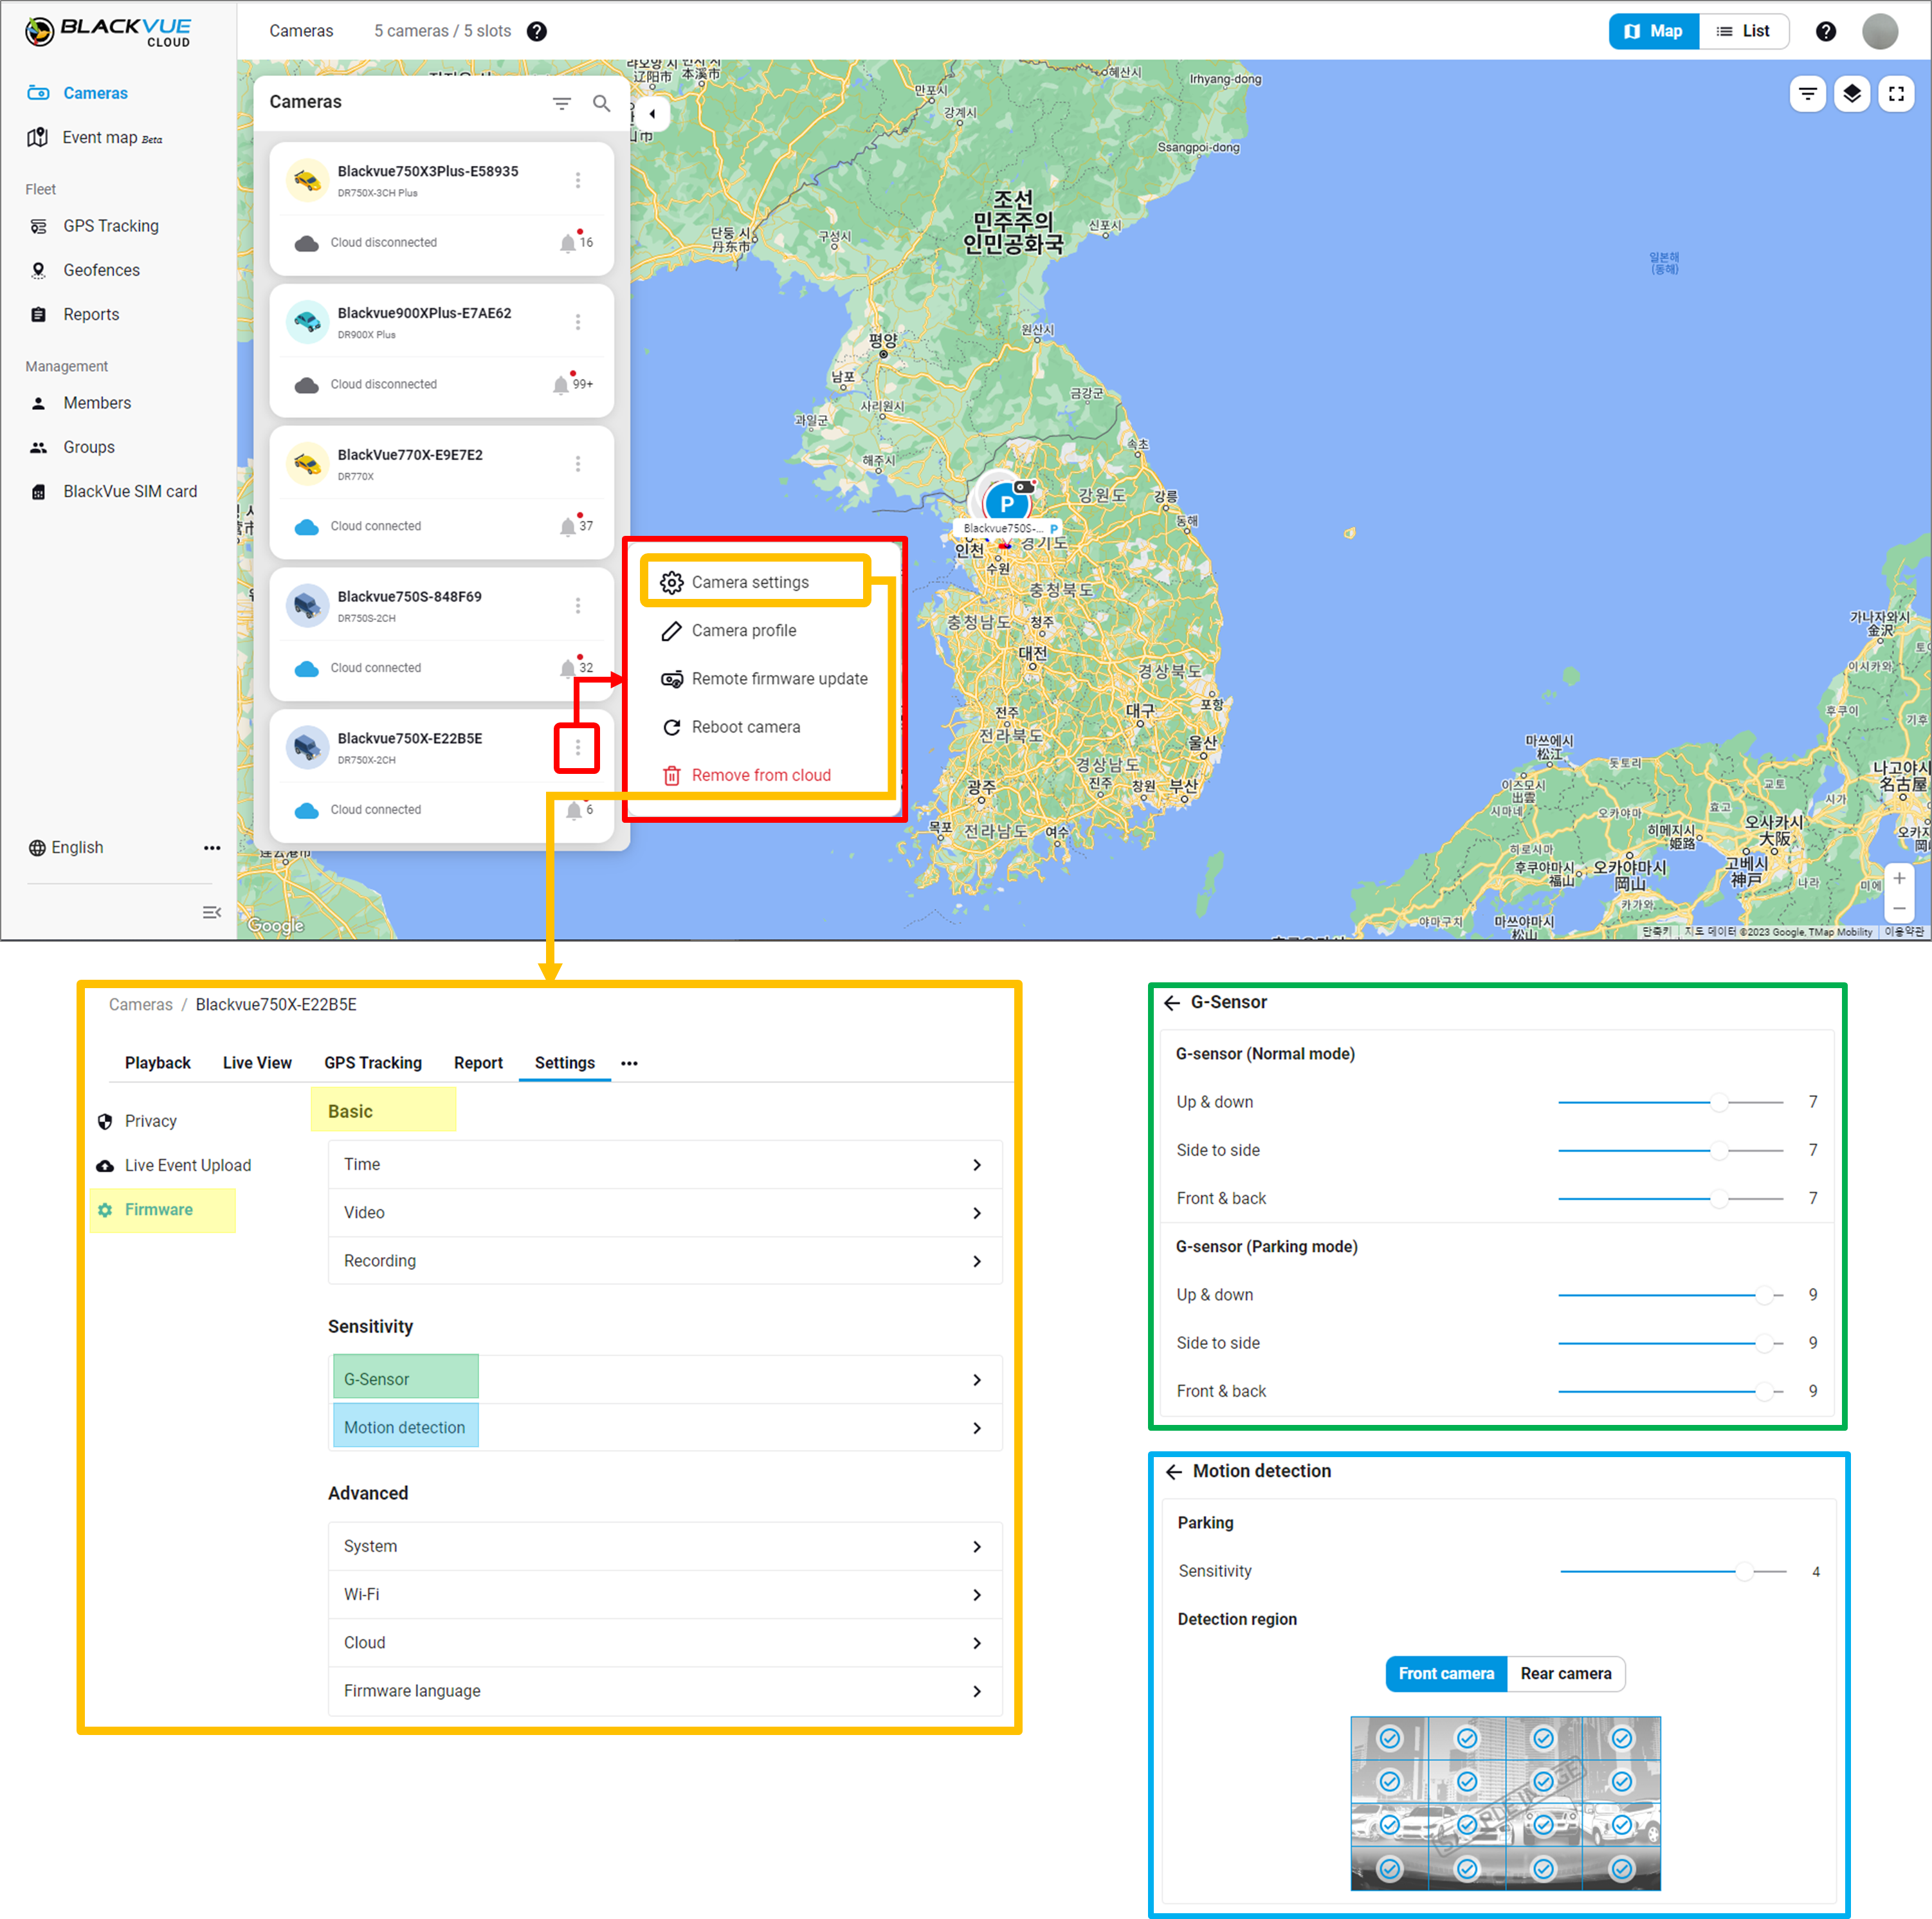This screenshot has height=1919, width=1932.
Task: Open the G-Sensor sensitivity row
Action: pyautogui.click(x=665, y=1379)
